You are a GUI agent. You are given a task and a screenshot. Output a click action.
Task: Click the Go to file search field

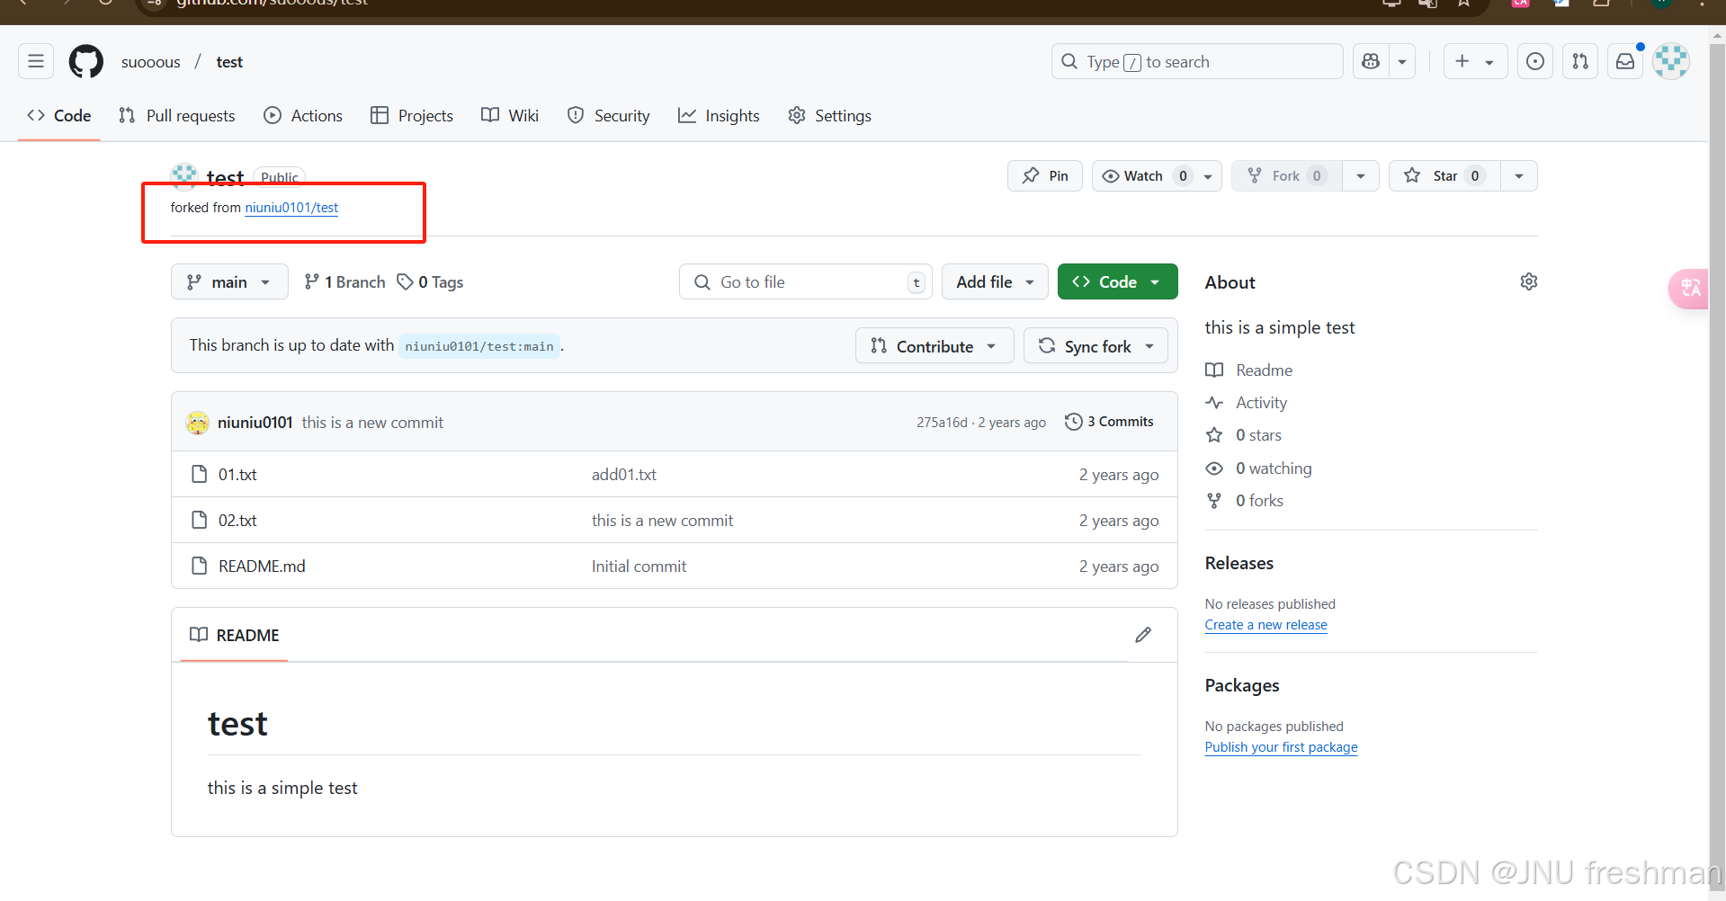[806, 281]
